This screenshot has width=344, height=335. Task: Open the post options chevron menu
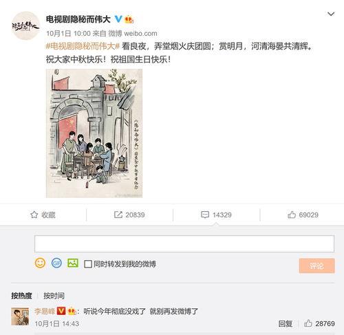(331, 14)
